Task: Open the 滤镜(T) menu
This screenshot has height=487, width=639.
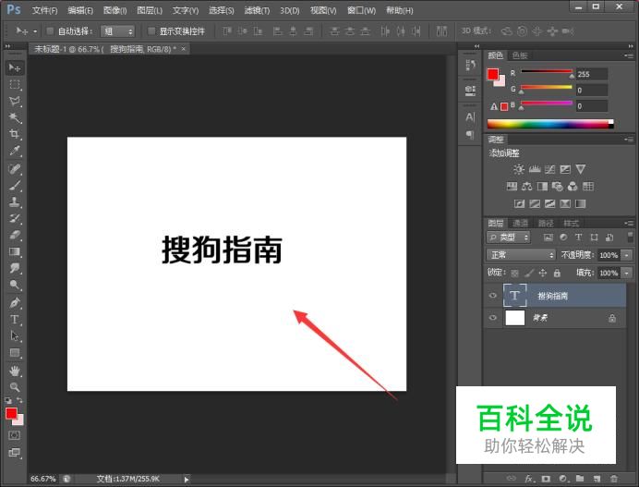Action: tap(257, 10)
